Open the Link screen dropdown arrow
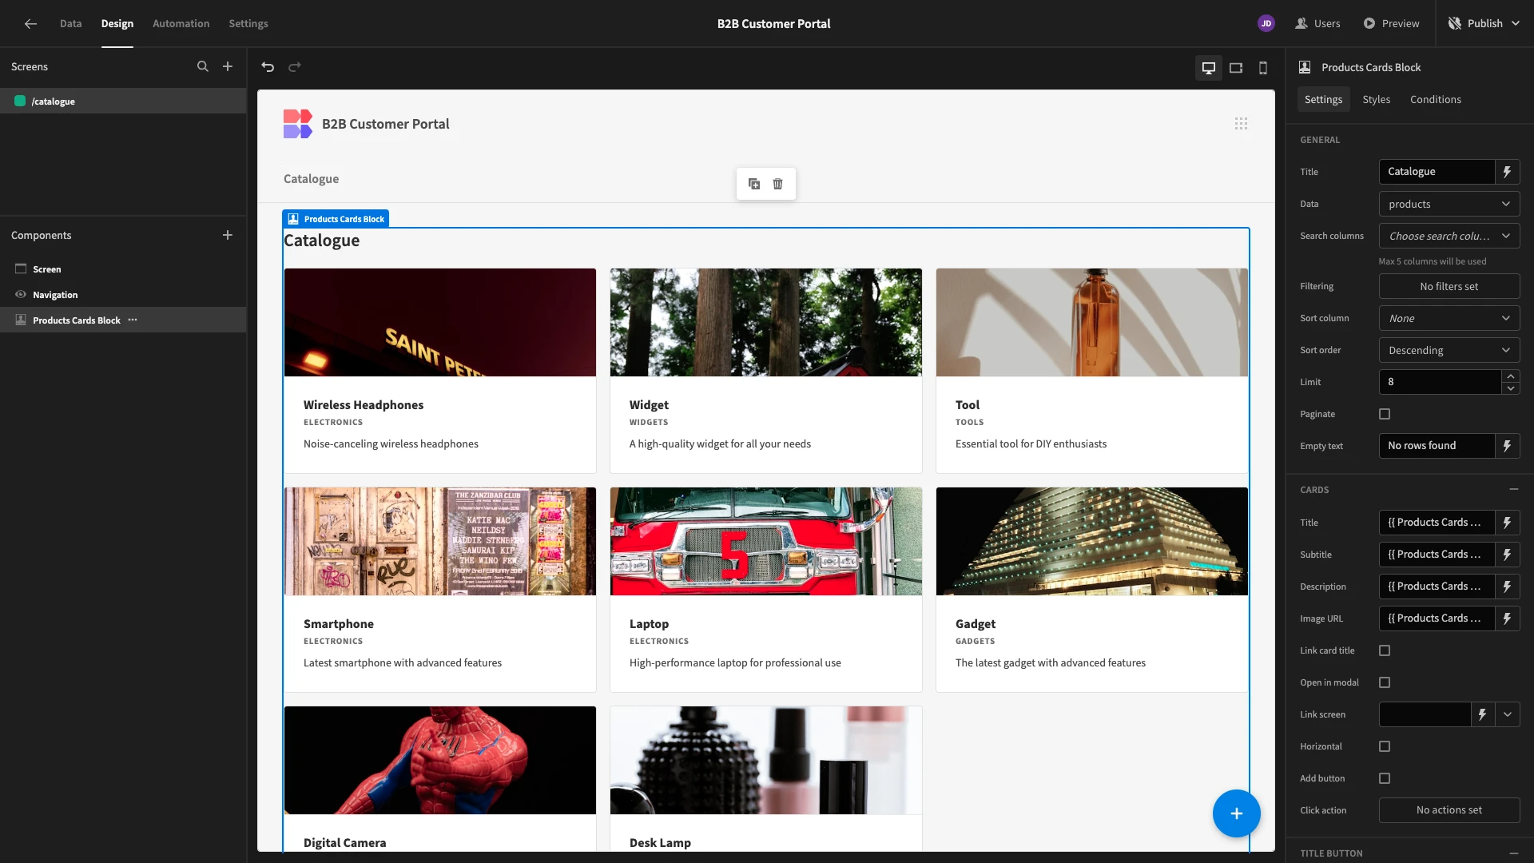This screenshot has height=863, width=1534. pyautogui.click(x=1508, y=714)
